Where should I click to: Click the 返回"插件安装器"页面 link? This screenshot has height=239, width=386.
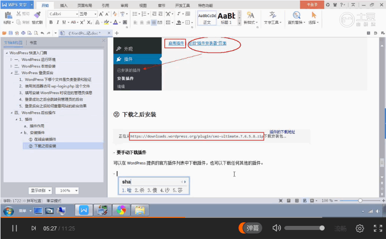(207, 43)
